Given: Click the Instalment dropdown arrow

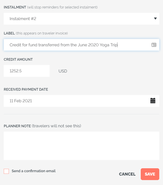Looking at the screenshot, I should [155, 18].
